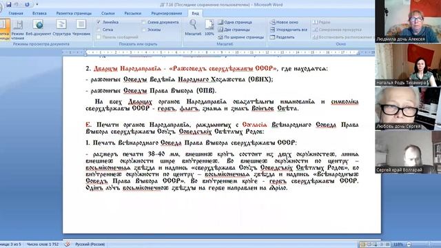The image size is (441, 248).
Task: Click the Redo icon in quick access toolbar
Action: pyautogui.click(x=27, y=5)
